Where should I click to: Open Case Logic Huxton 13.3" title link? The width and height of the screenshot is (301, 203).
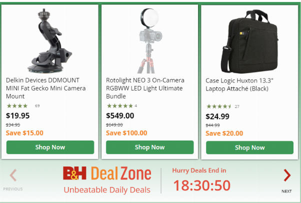[239, 84]
